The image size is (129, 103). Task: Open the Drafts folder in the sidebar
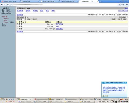tap(6, 19)
